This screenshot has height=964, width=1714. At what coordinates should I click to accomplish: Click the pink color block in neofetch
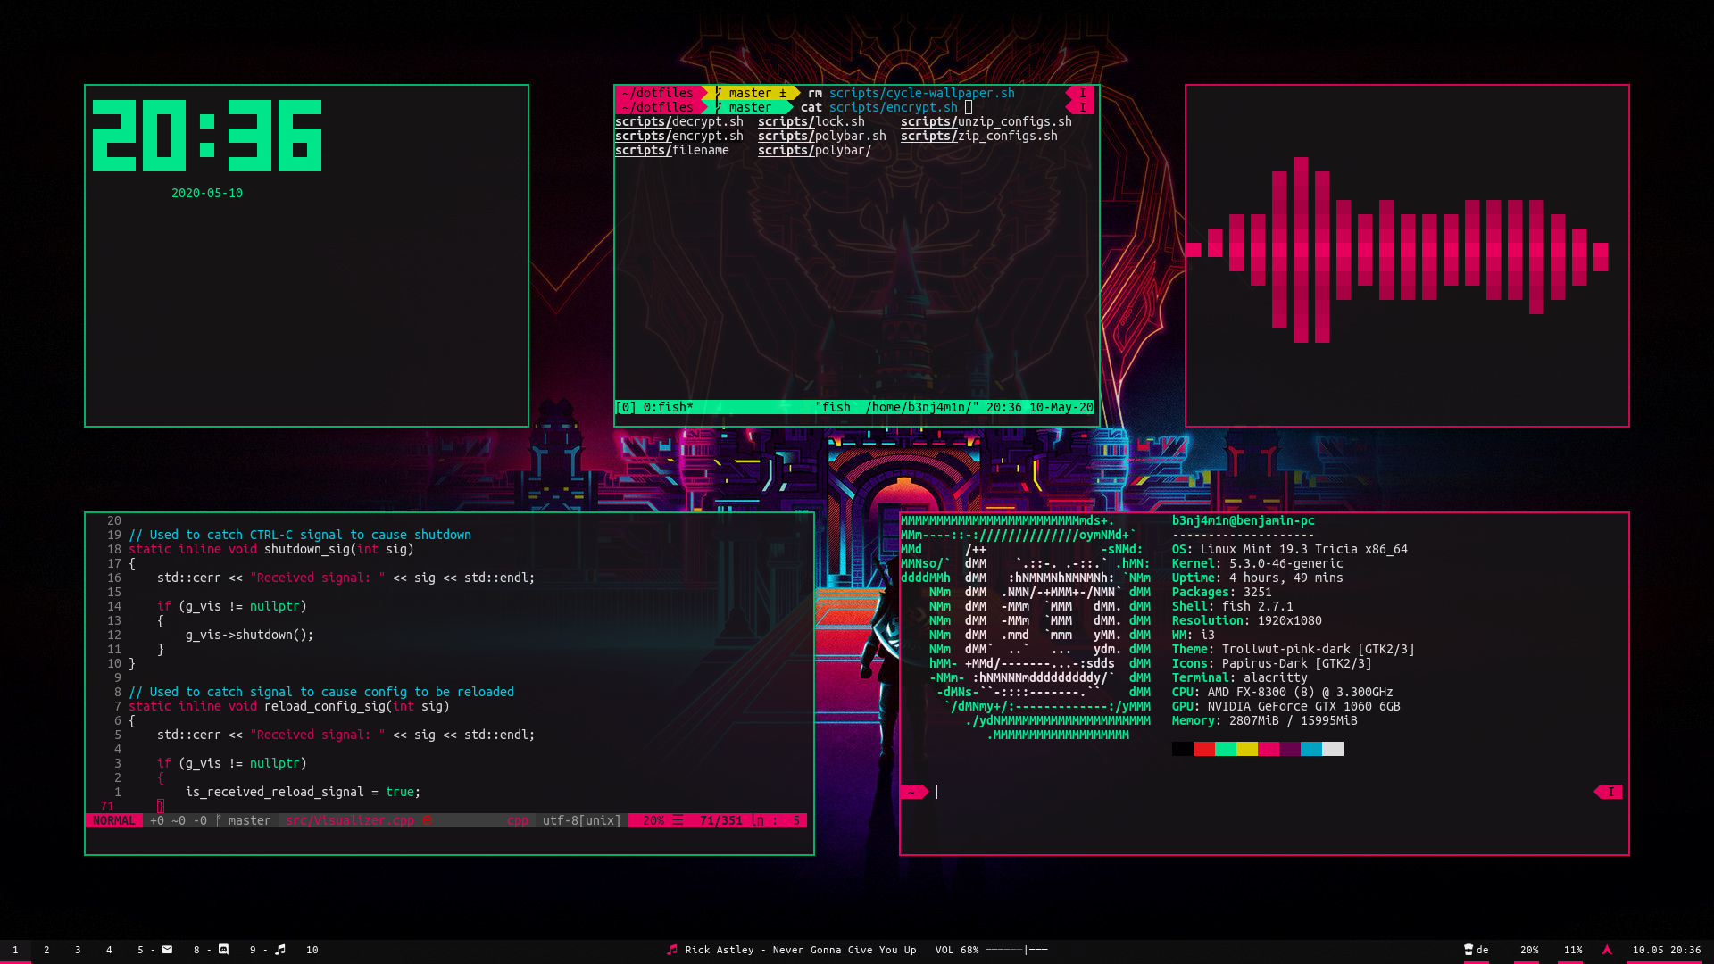[x=1269, y=749]
